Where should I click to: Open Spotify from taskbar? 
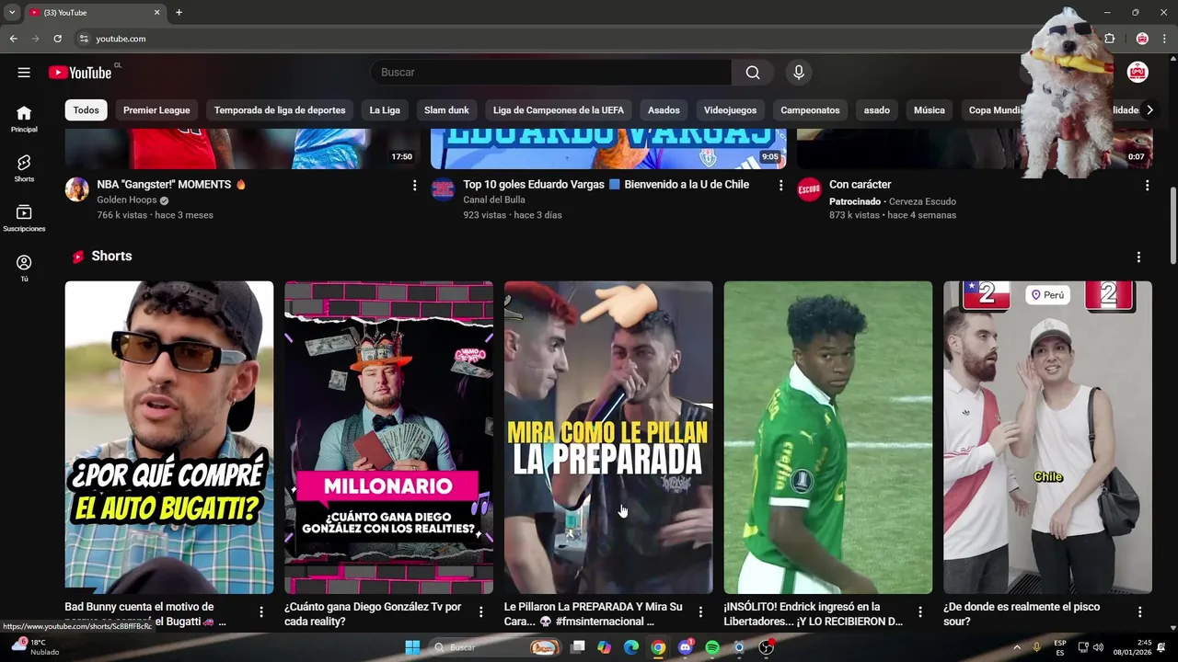tap(712, 647)
